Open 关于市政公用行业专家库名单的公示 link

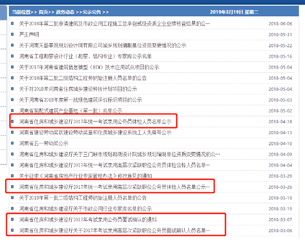(x=85, y=209)
